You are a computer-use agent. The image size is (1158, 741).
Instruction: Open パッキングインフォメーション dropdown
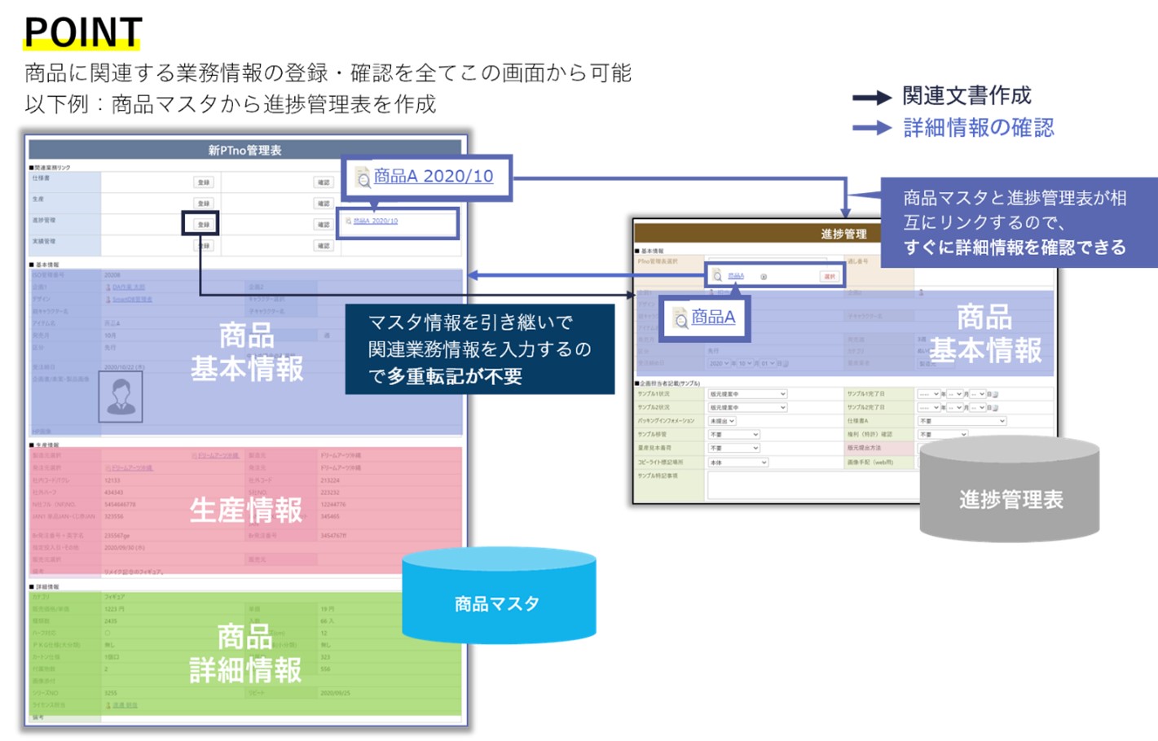coord(722,421)
